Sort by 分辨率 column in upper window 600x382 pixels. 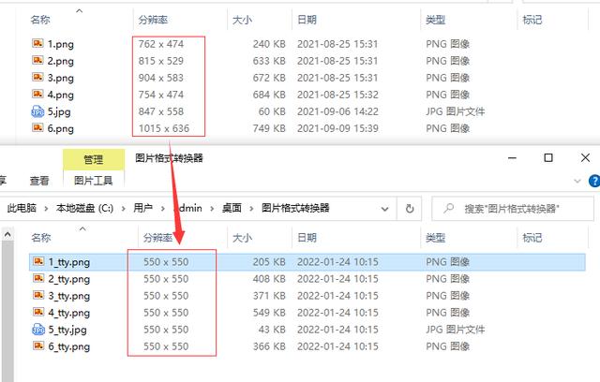[153, 20]
